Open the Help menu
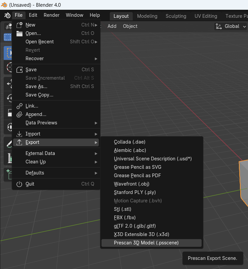 (95, 15)
